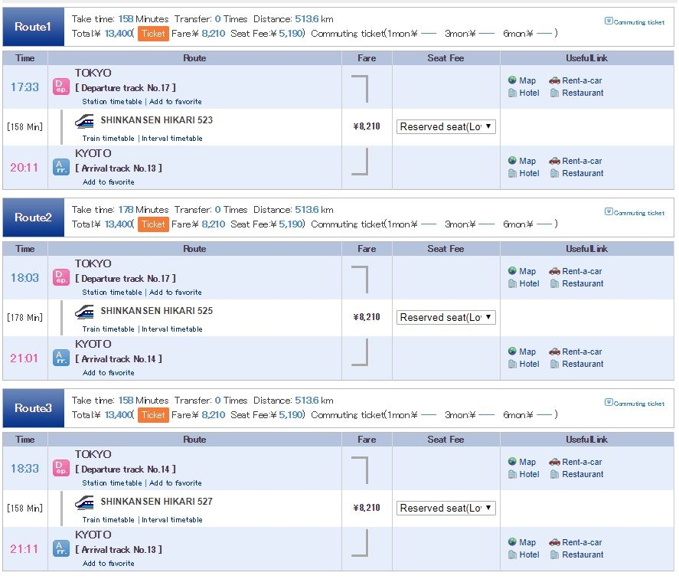Image resolution: width=679 pixels, height=579 pixels.
Task: Open the Reserved seat dropdown for HIKARI 527
Action: [x=446, y=508]
